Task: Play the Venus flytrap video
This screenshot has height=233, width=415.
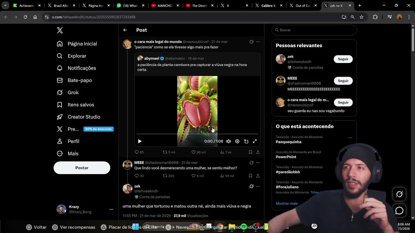Action: click(x=140, y=141)
